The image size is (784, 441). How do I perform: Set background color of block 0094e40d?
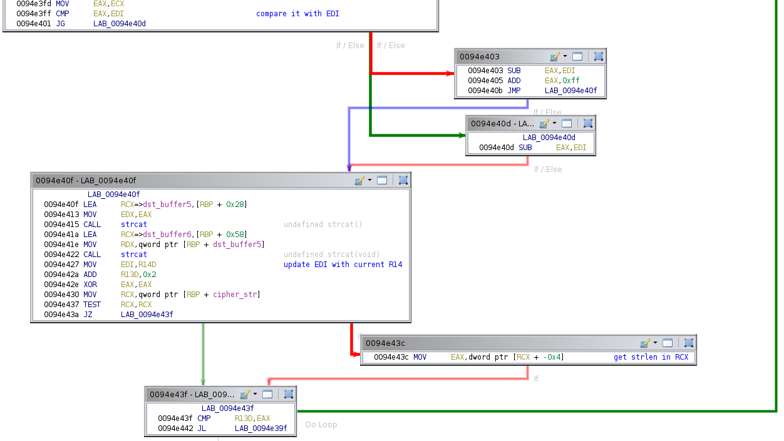click(544, 124)
